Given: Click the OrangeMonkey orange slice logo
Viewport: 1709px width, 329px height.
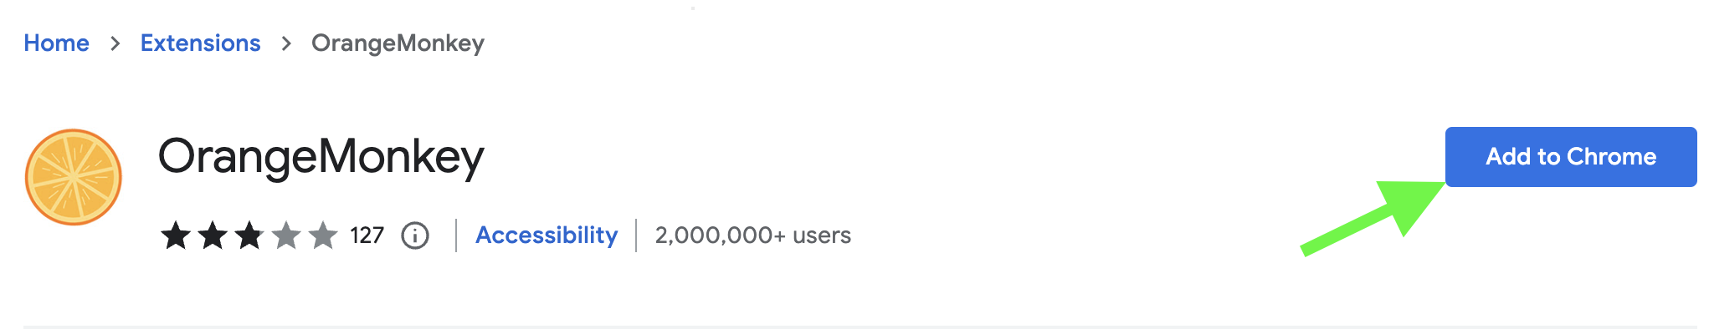Looking at the screenshot, I should pyautogui.click(x=74, y=177).
